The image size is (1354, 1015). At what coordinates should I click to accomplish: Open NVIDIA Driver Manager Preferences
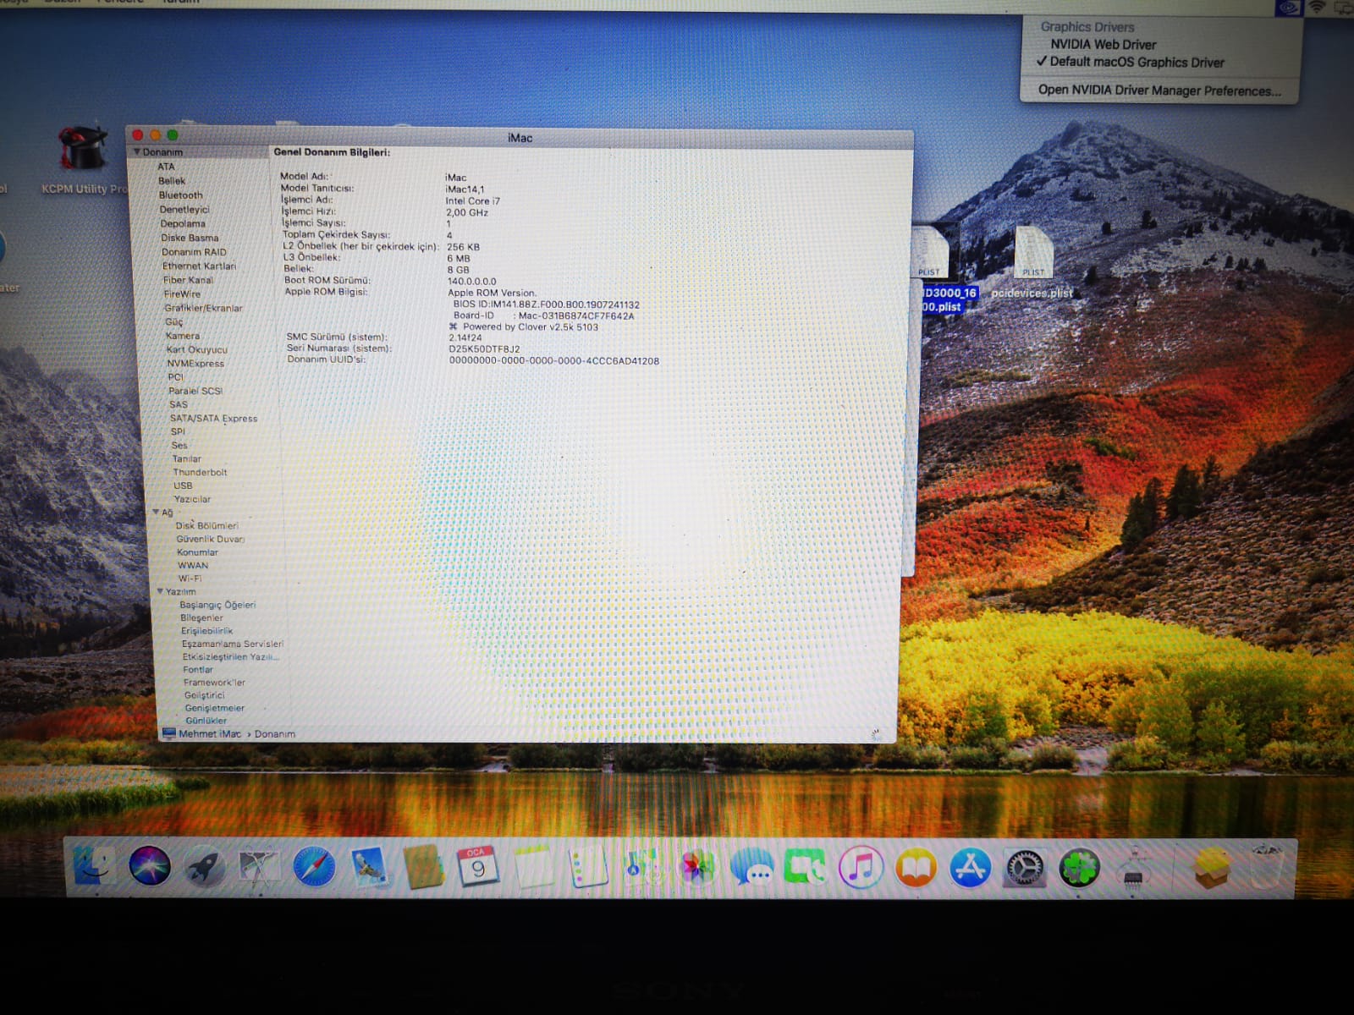[1159, 91]
